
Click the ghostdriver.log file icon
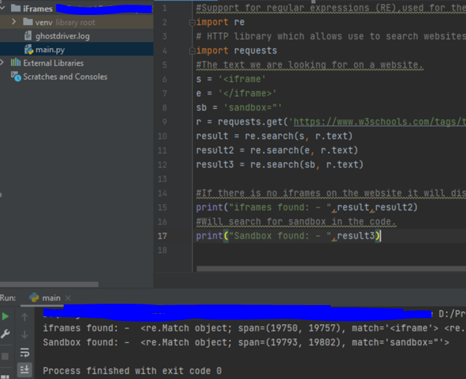pyautogui.click(x=28, y=36)
